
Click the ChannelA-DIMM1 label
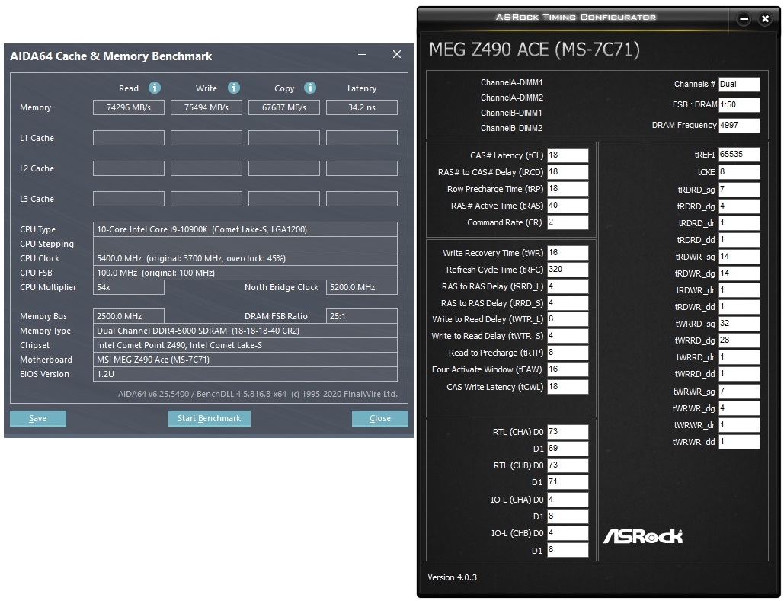(x=511, y=82)
